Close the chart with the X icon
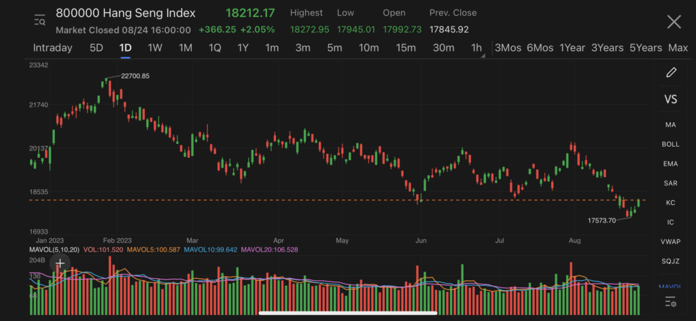This screenshot has width=696, height=321. tap(674, 21)
